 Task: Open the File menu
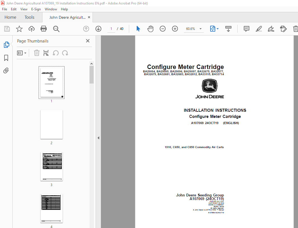(4, 9)
